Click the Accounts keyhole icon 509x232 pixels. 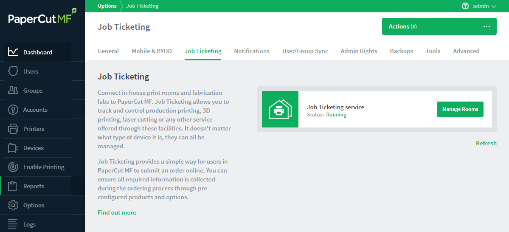[x=13, y=110]
